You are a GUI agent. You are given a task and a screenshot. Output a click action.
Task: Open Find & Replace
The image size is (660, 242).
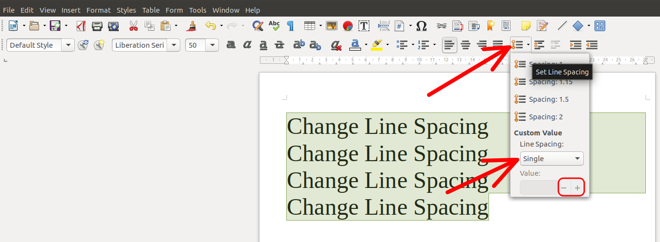258,25
